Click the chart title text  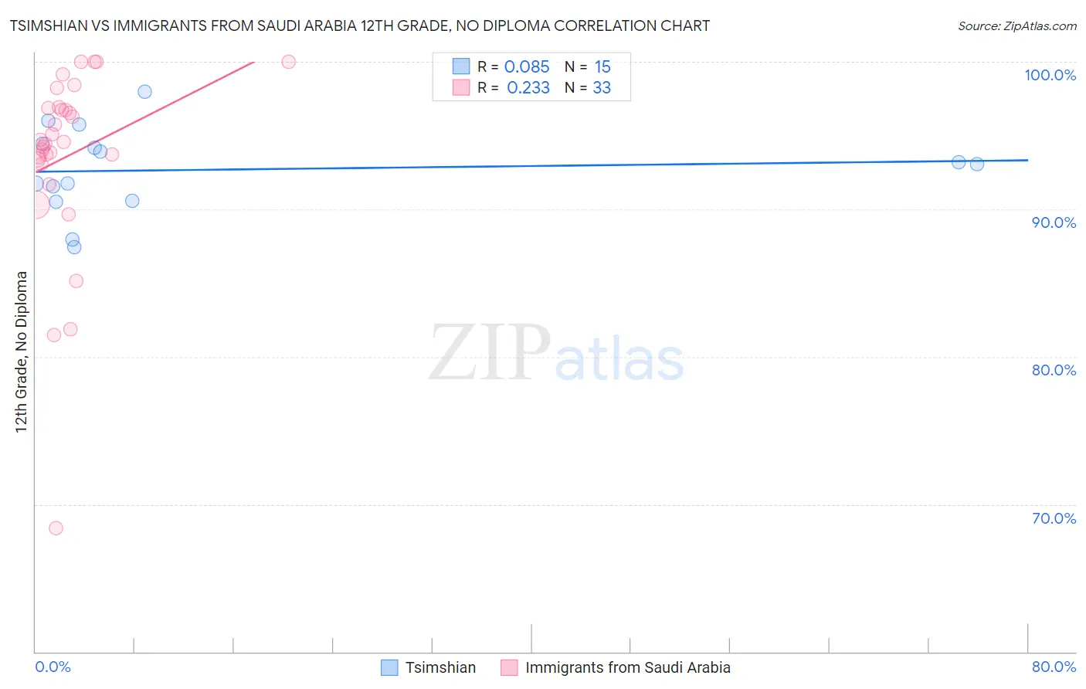[359, 25]
